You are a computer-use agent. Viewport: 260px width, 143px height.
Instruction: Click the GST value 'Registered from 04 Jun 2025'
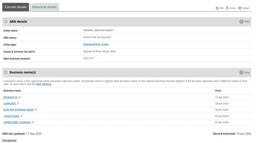point(99,51)
